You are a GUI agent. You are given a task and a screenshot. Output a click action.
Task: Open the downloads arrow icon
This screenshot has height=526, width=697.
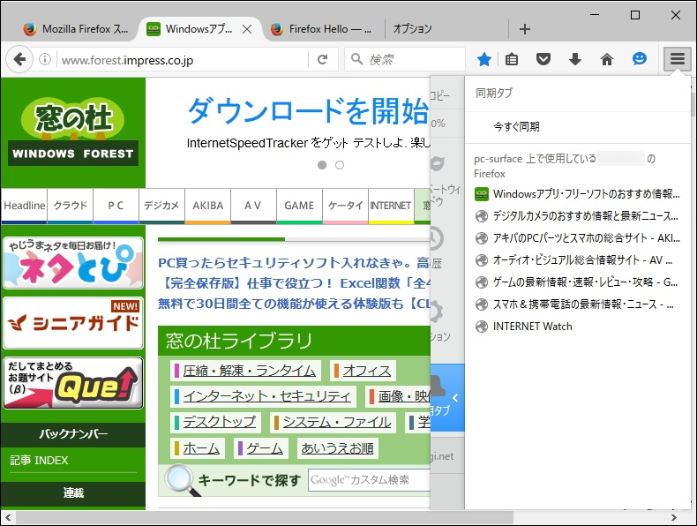[x=575, y=59]
